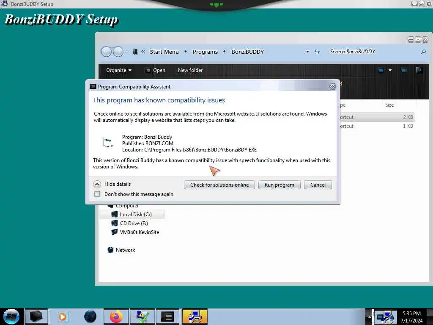This screenshot has height=325, width=433.
Task: Change the view with the views icon
Action: [x=381, y=70]
